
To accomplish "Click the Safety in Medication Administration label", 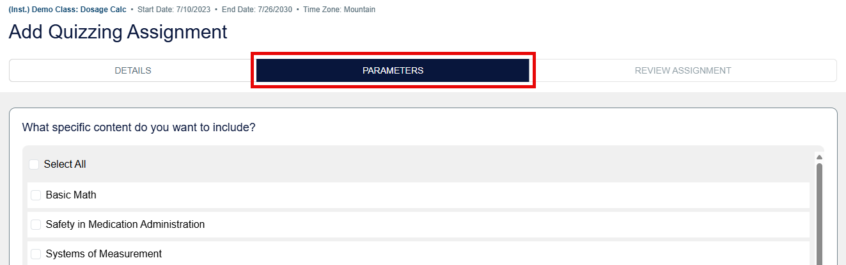I will coord(125,225).
